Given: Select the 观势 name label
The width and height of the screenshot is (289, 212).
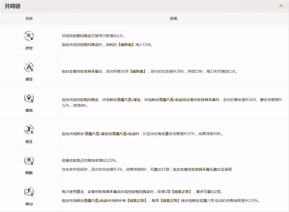Looking at the screenshot, I should pyautogui.click(x=29, y=111).
